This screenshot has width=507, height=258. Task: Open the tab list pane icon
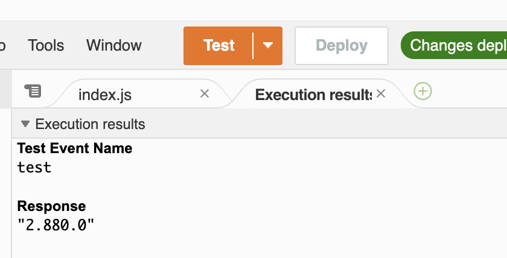(33, 91)
